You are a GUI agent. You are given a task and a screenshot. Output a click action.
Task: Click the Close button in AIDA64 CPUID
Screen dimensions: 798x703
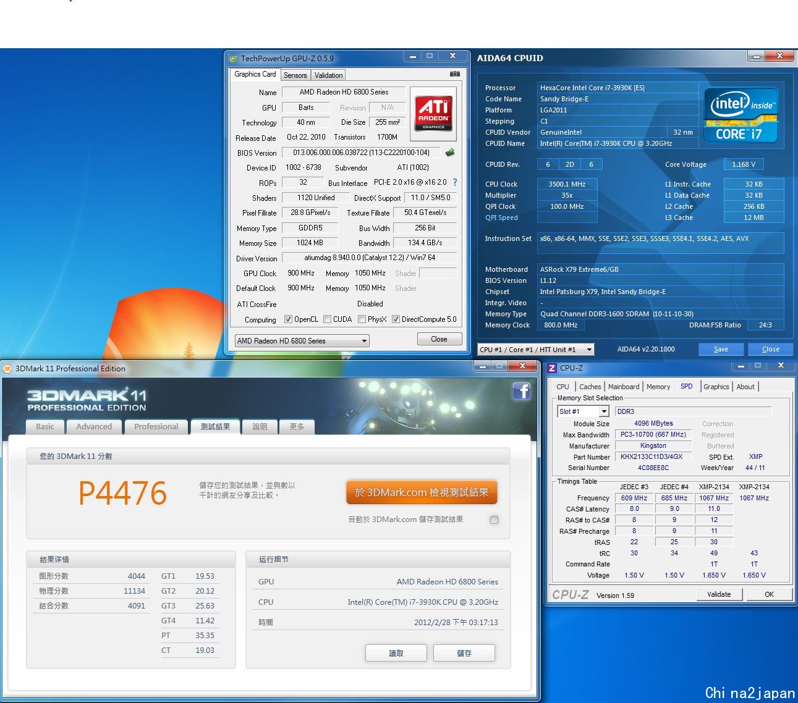pyautogui.click(x=770, y=349)
